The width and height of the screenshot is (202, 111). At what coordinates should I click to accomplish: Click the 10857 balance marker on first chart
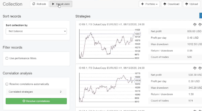coord(137,34)
